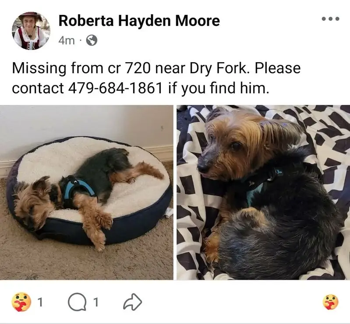Click 'Dry Fork' in the post text
The width and height of the screenshot is (350, 324).
pos(219,68)
